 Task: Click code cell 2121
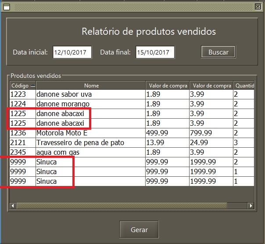[23, 143]
